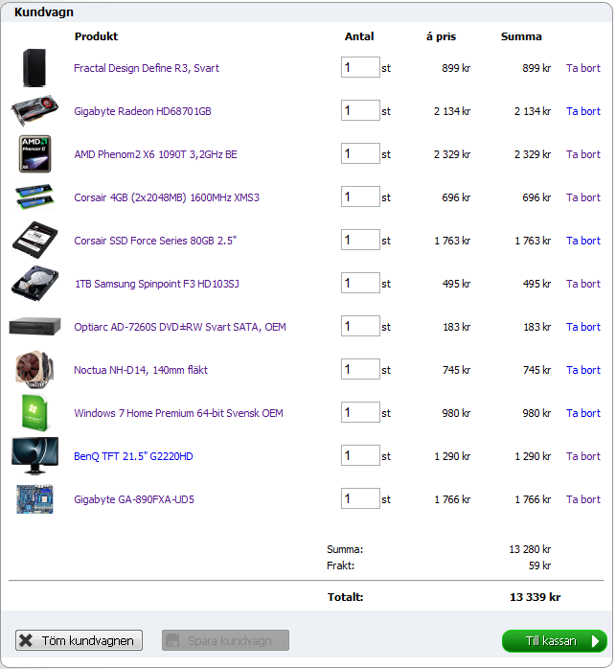
Task: Open the Corsair SSD Force Series product link
Action: (154, 241)
